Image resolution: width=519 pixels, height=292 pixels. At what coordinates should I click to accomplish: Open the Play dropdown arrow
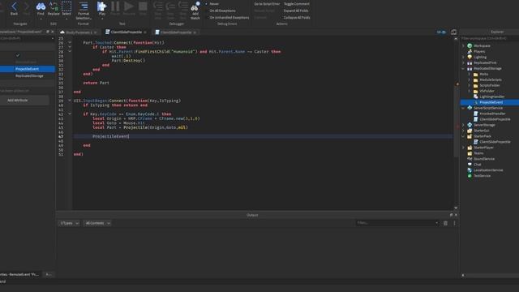tap(102, 19)
